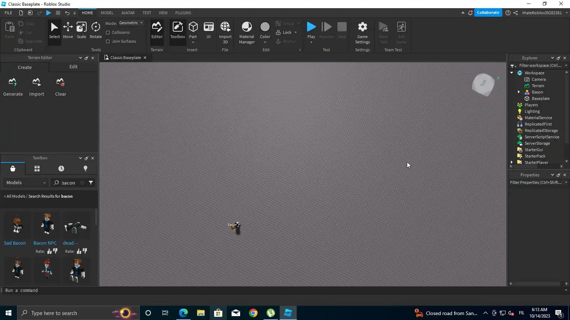Open Microsoft Edge from taskbar

coord(183,313)
